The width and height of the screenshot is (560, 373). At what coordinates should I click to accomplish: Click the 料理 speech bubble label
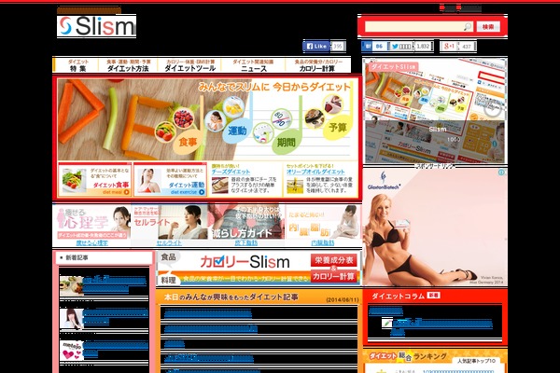168,280
